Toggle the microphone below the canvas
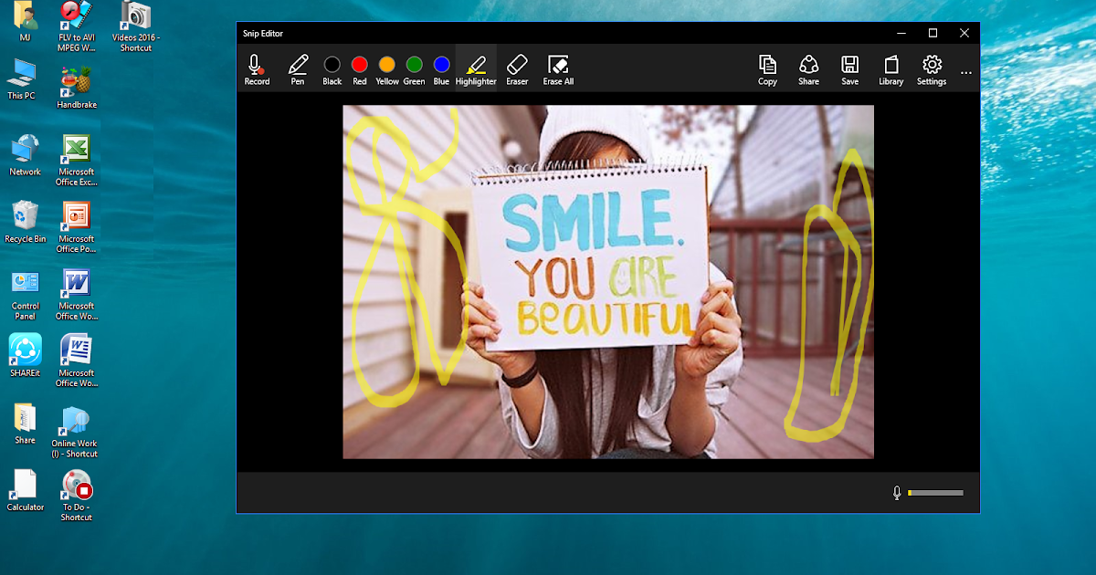 pos(898,492)
